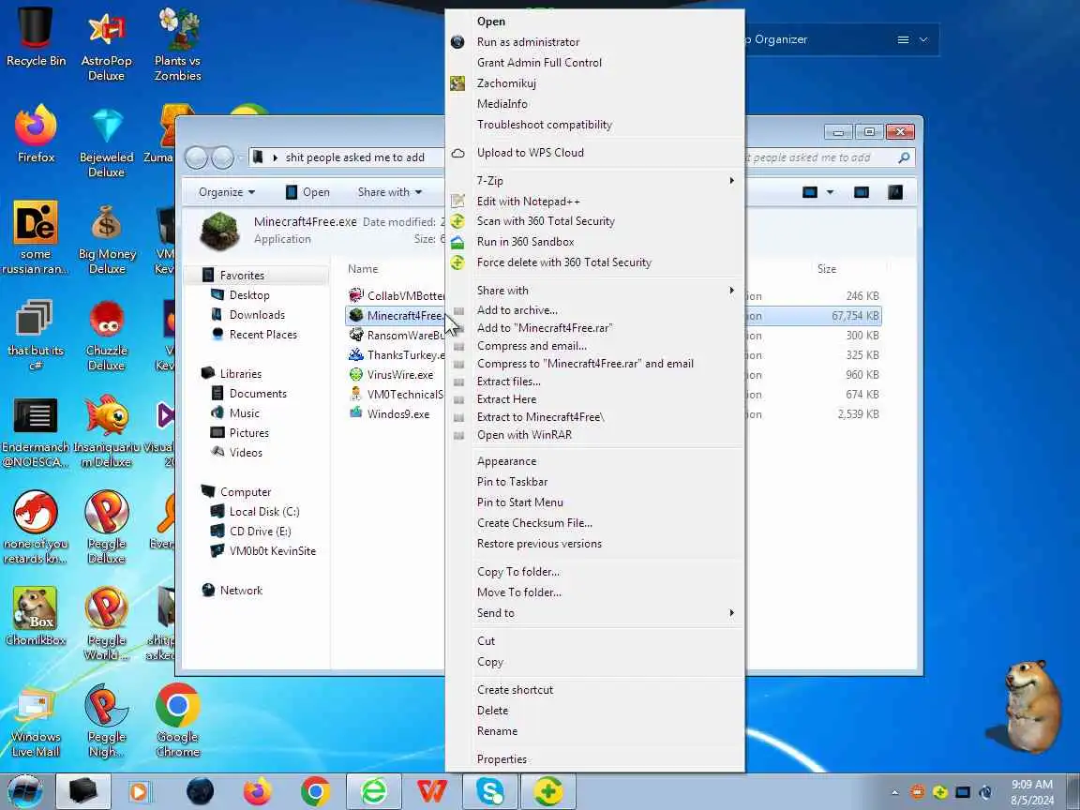This screenshot has width=1080, height=810.
Task: Select Windos9.exe in file list
Action: pyautogui.click(x=398, y=414)
